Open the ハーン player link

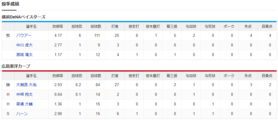pyautogui.click(x=22, y=114)
